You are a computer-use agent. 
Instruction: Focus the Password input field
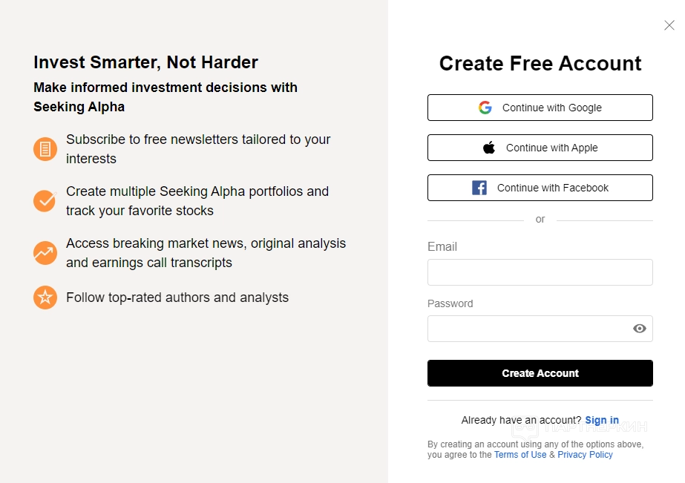click(x=527, y=329)
